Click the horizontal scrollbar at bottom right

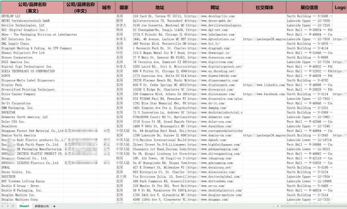pos(314,206)
